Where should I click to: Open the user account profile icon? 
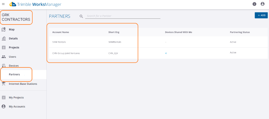[262, 4]
